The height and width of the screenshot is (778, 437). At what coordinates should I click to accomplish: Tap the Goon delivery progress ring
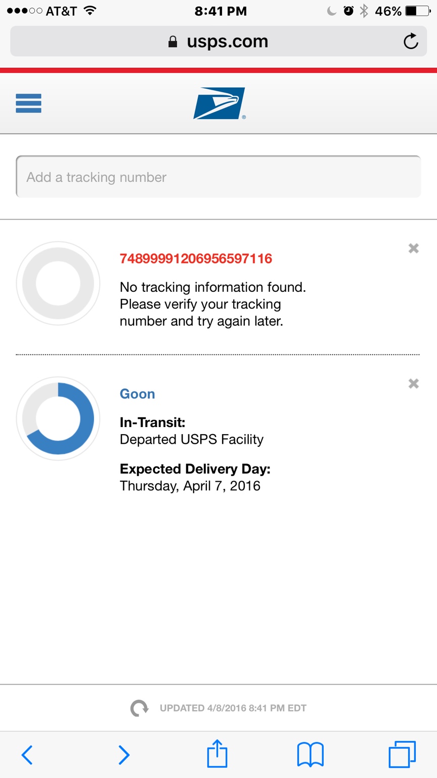pyautogui.click(x=58, y=418)
